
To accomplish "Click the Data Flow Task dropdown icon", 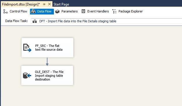I will pyautogui.click(x=35, y=21).
